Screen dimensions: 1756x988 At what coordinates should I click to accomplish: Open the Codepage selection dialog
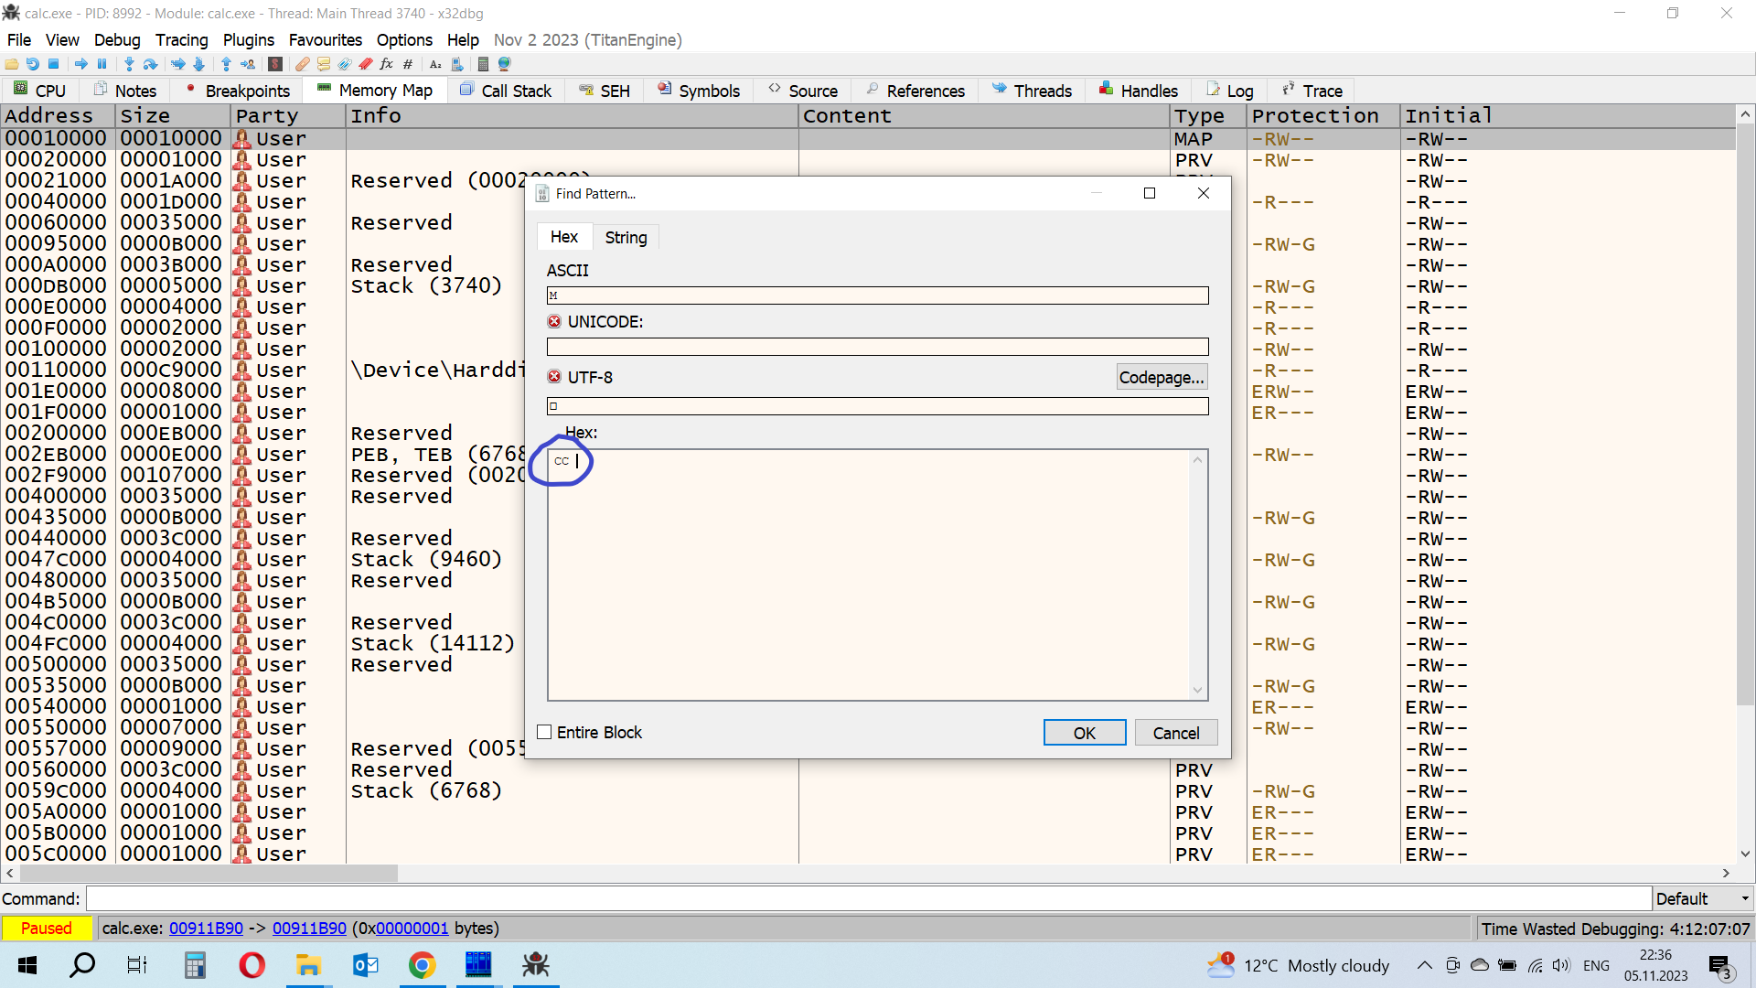1161,377
